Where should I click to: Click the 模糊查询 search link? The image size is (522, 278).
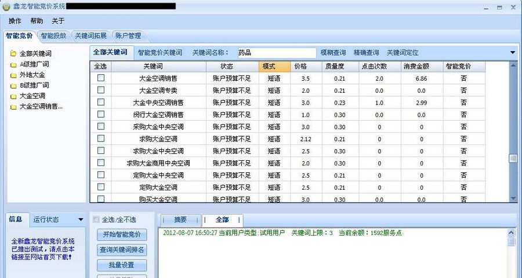tap(333, 53)
